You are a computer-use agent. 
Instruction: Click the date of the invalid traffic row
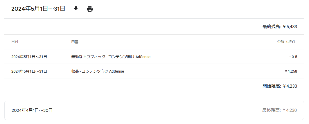point(29,57)
